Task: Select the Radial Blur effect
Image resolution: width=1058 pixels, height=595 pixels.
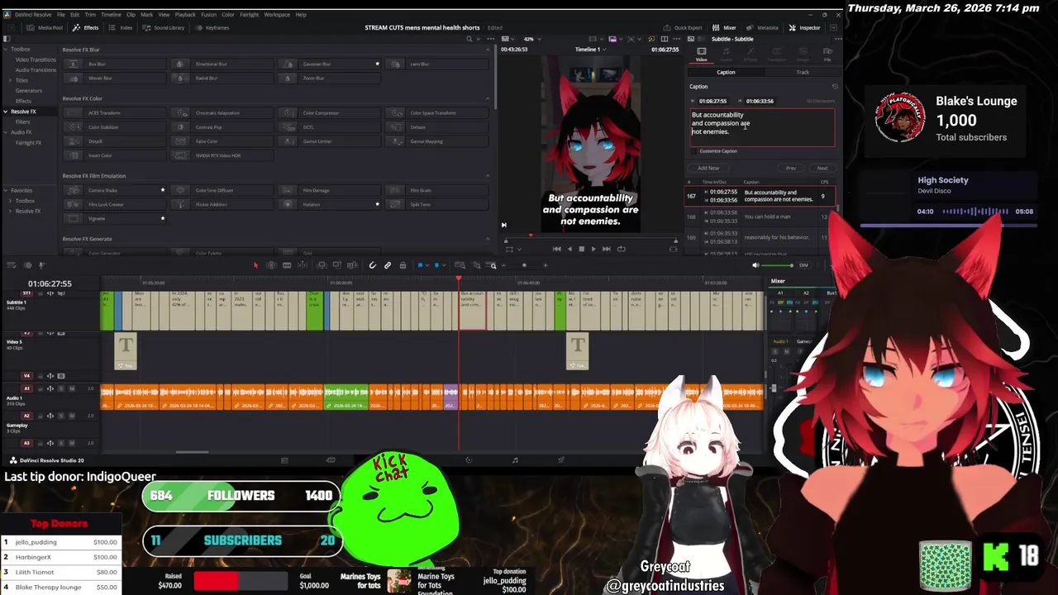Action: pyautogui.click(x=221, y=78)
